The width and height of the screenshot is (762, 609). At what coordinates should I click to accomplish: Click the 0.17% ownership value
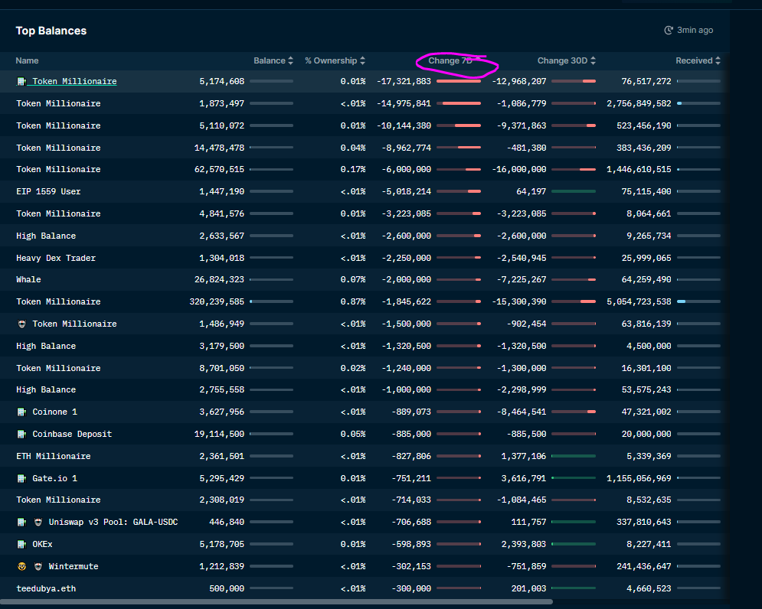[353, 170]
